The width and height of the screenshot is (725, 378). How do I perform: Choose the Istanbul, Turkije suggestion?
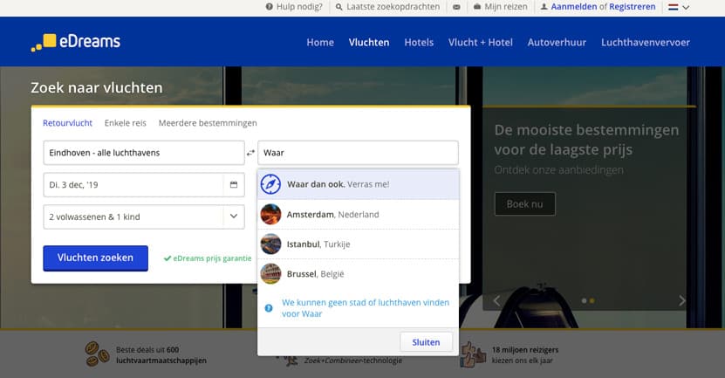click(x=359, y=244)
